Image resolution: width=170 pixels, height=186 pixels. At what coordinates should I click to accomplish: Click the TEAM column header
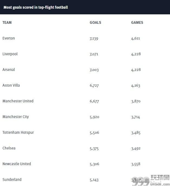click(x=7, y=22)
